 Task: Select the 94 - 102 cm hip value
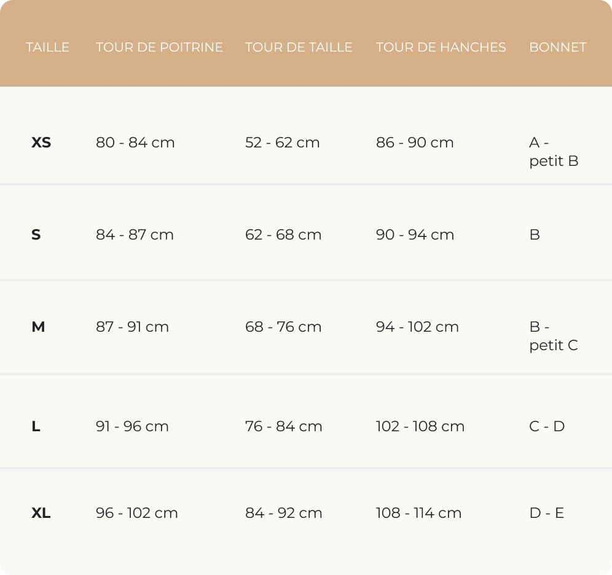[x=417, y=327]
